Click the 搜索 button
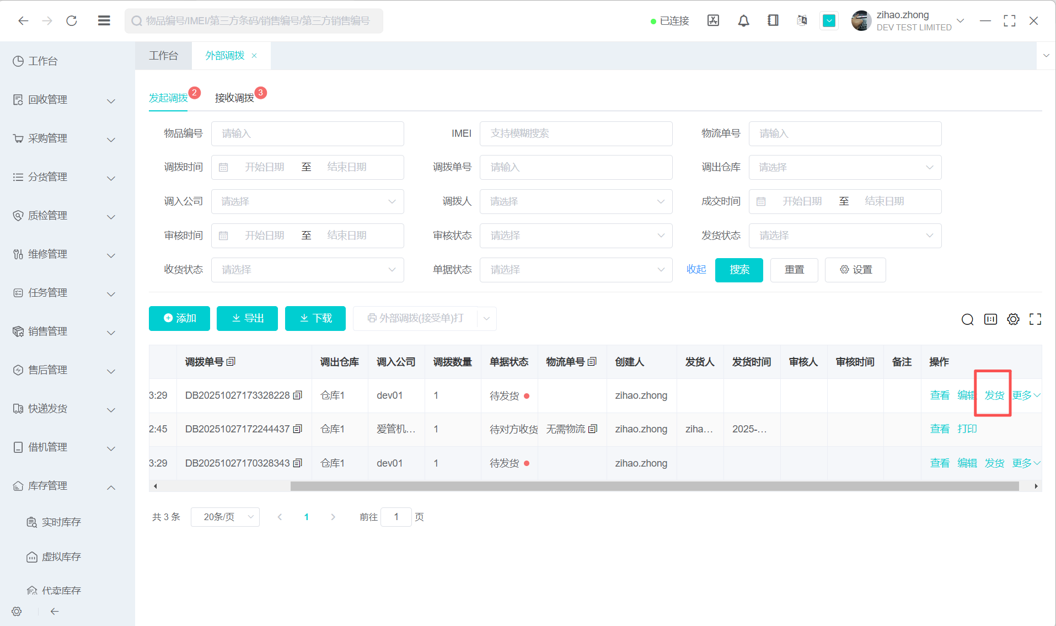1056x626 pixels. (x=739, y=270)
